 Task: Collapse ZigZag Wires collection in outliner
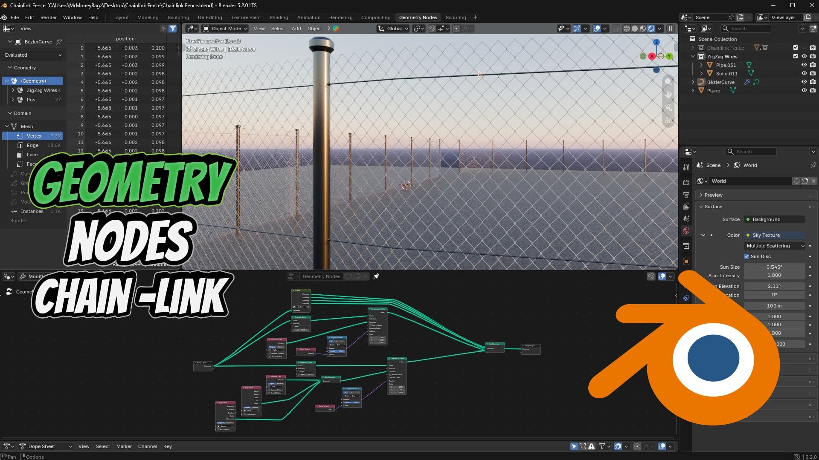pos(693,56)
